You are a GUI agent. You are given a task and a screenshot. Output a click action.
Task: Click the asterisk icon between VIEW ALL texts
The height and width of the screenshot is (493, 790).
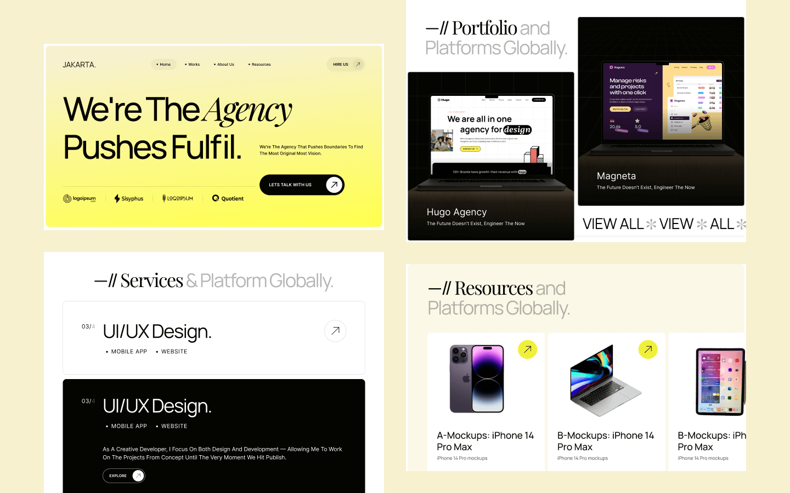(x=651, y=224)
